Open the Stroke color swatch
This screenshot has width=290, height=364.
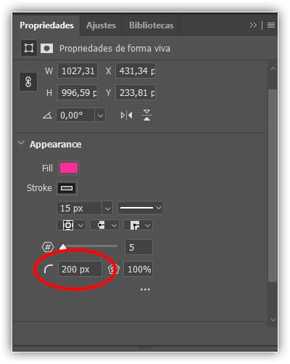pos(67,188)
